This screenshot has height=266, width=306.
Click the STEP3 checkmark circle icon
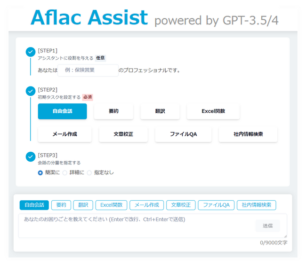click(x=31, y=156)
